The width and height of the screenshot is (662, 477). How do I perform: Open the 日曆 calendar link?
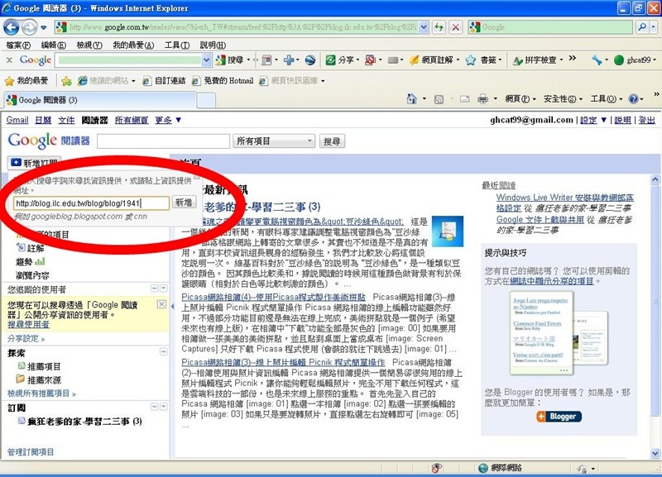43,120
